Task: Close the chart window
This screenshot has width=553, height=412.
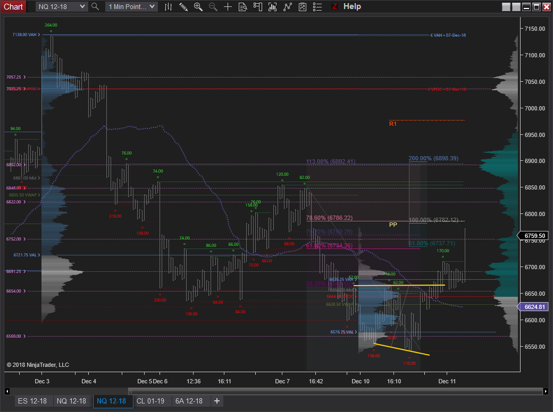Action: 546,7
